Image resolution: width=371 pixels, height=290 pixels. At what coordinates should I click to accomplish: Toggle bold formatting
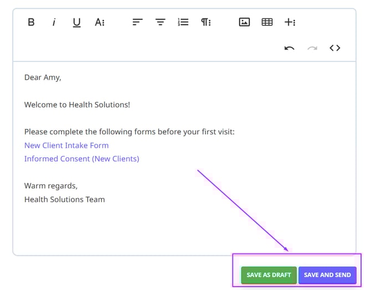(x=31, y=22)
